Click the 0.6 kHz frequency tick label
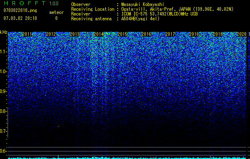Viewport: 250px width, 159px height. (x=3, y=151)
